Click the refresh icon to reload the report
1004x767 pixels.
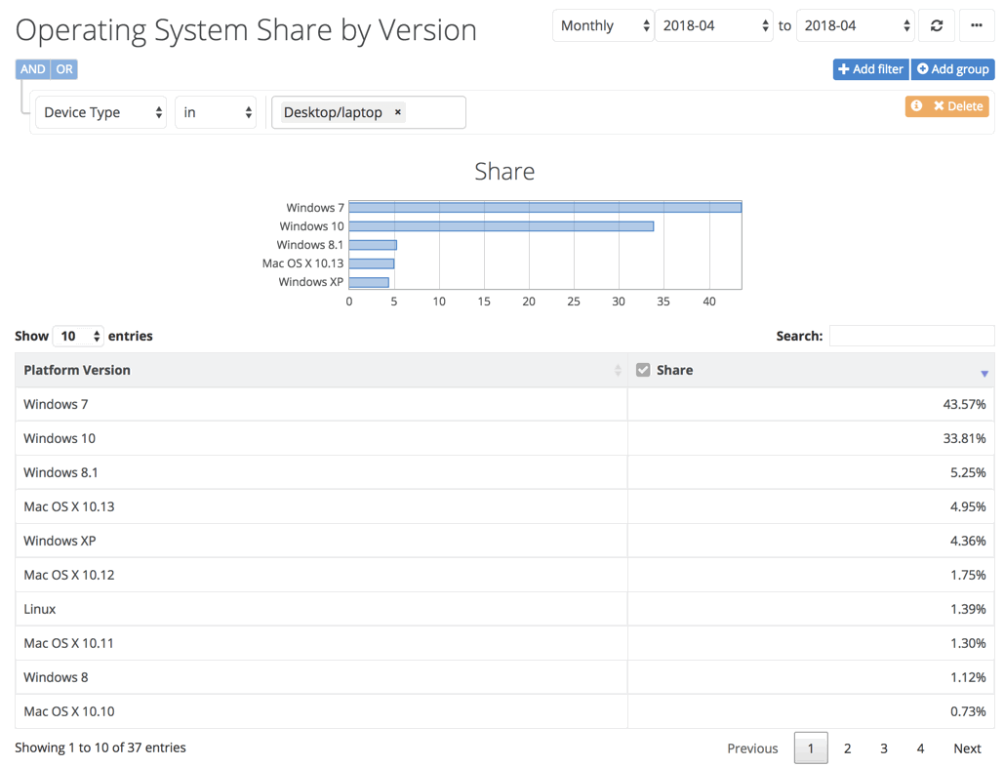(x=936, y=25)
